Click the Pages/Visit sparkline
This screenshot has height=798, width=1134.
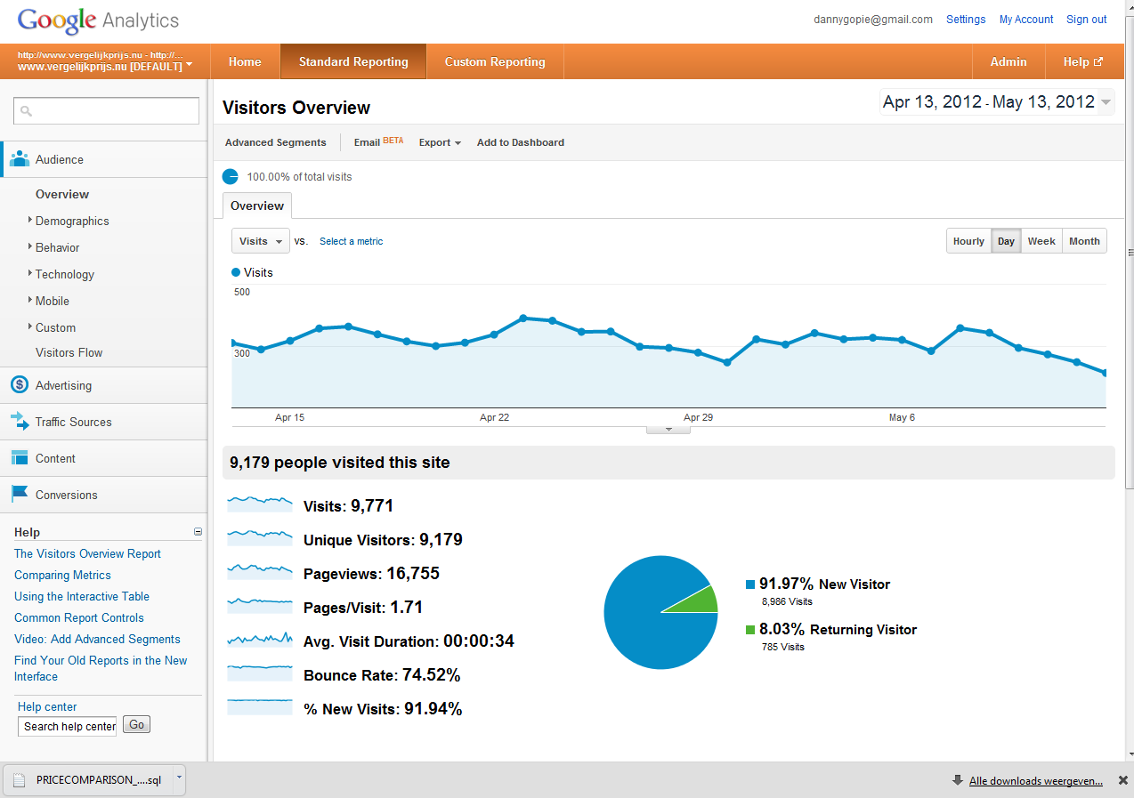point(260,606)
